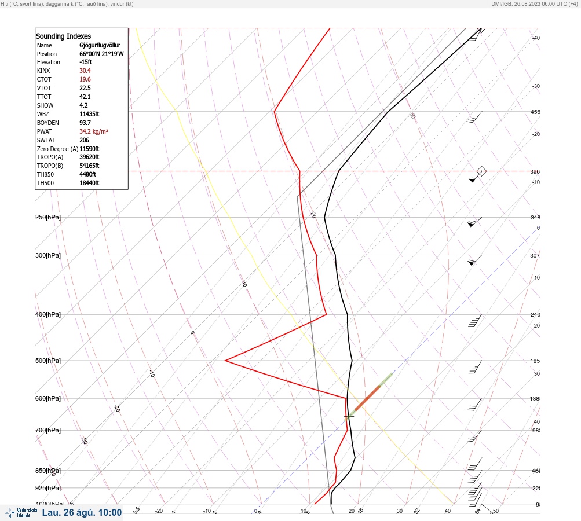The width and height of the screenshot is (581, 521).
Task: Click the 600[hPa] pressure level label
Action: 48,398
